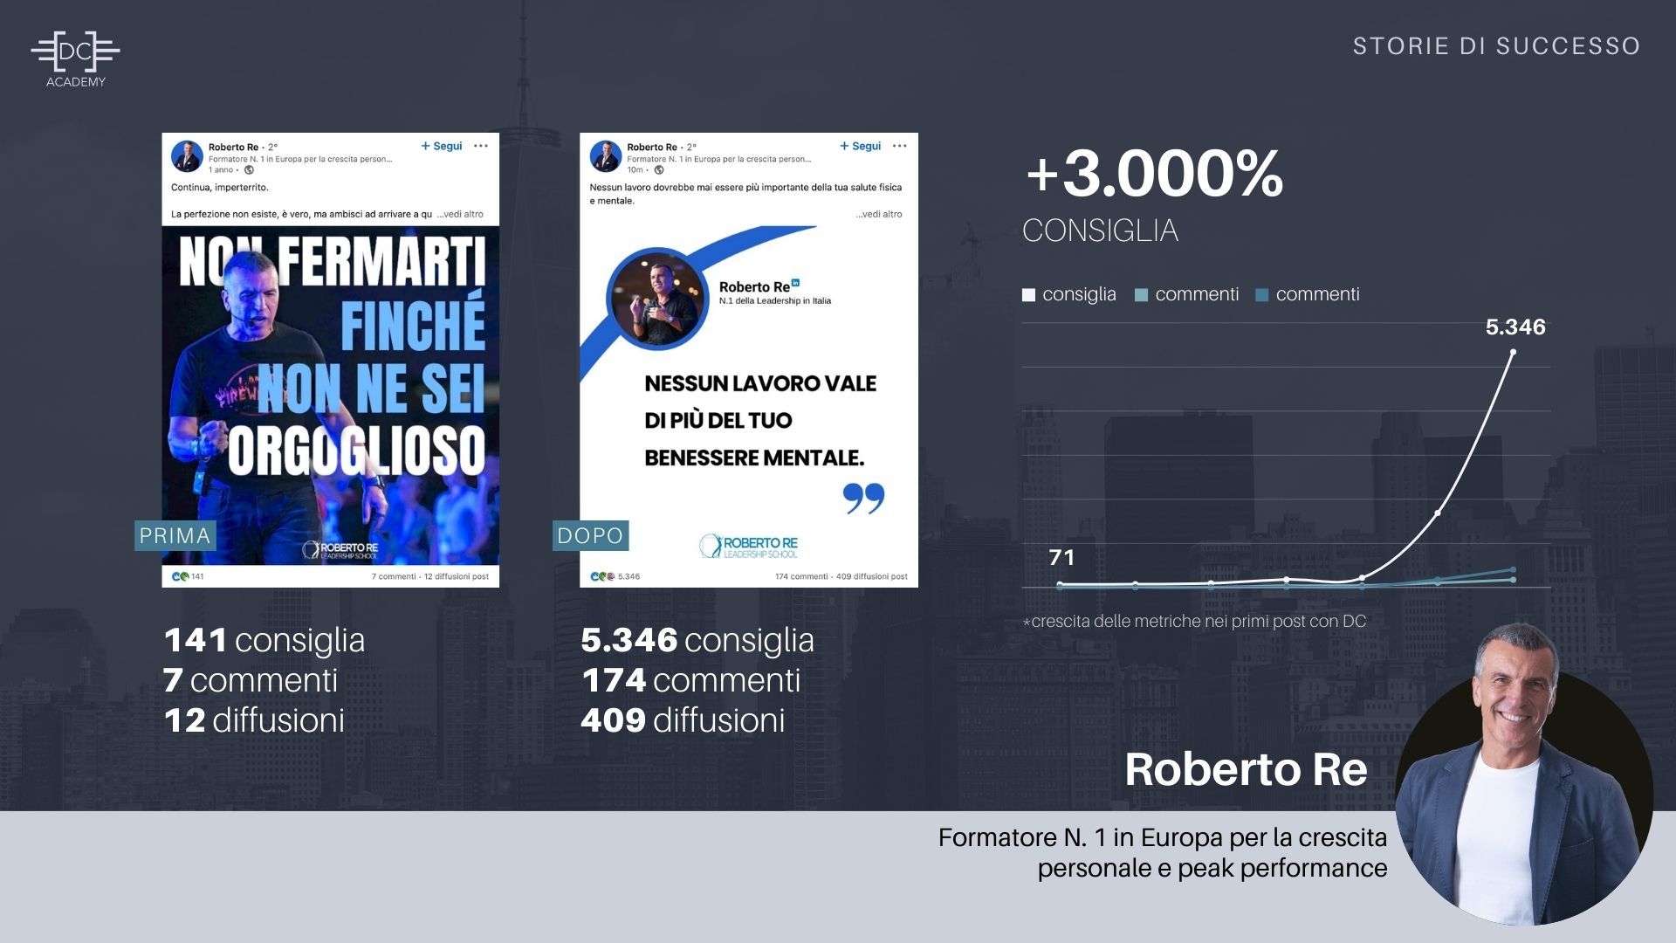Open '174 commenti' in the DOPO post
The height and width of the screenshot is (943, 1676).
pyautogui.click(x=801, y=576)
